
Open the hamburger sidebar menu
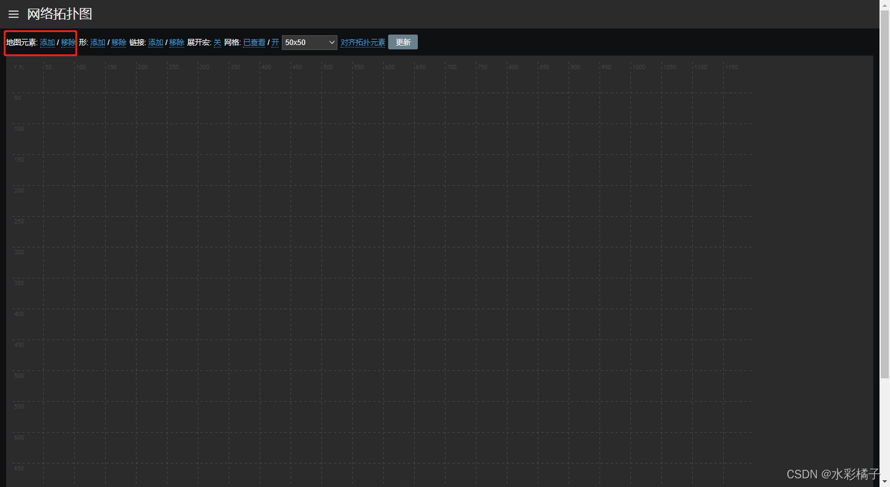click(14, 14)
